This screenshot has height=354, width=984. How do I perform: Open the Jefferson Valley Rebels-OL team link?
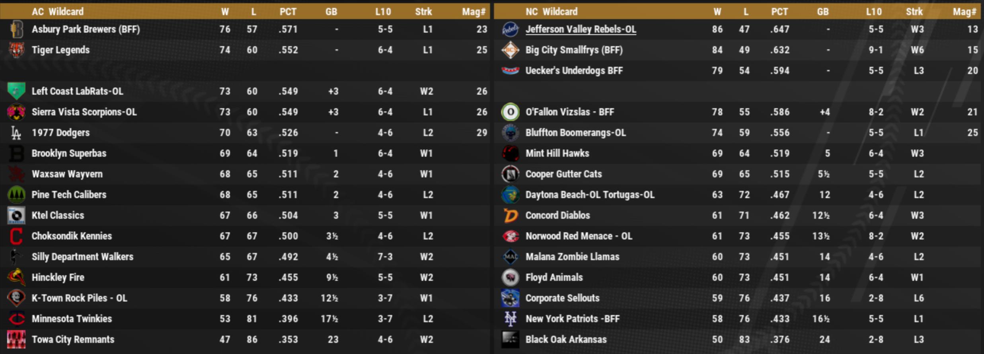pos(581,29)
